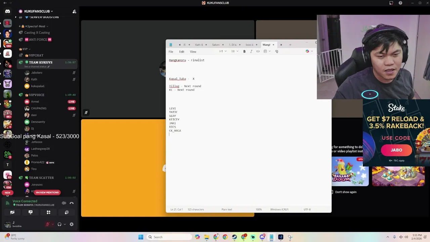Open the system tray hidden icons arrow
The width and height of the screenshot is (430, 242).
coord(388,237)
